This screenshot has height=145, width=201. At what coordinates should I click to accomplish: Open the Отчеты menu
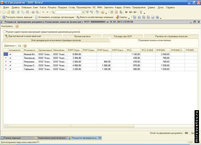click(127, 8)
